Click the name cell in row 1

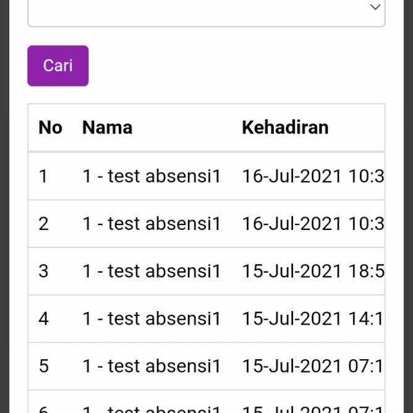[x=151, y=176]
